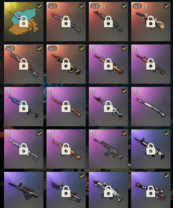173x208 pixels.
Task: Click the lock on the red-white SMG skin
Action: tap(151, 191)
